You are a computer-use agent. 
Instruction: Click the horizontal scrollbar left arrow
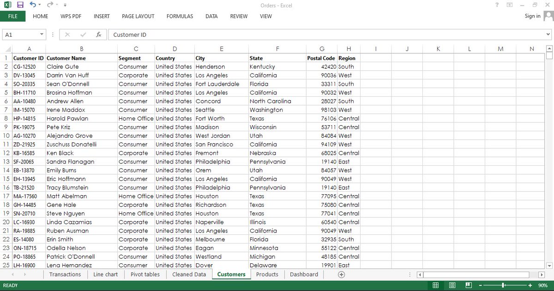pyautogui.click(x=420, y=274)
